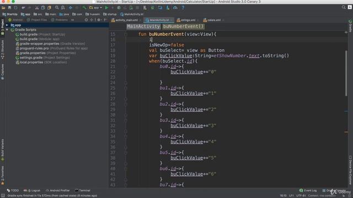Collapse the Gradle Scripts tree node
Viewport: 353px width, 198px height.
[7, 30]
